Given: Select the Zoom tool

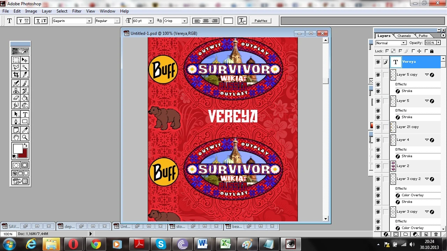Looking at the screenshot, I should point(25,137).
